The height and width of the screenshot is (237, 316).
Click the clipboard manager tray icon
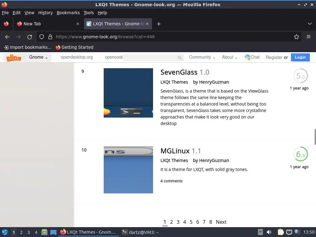pos(281,232)
